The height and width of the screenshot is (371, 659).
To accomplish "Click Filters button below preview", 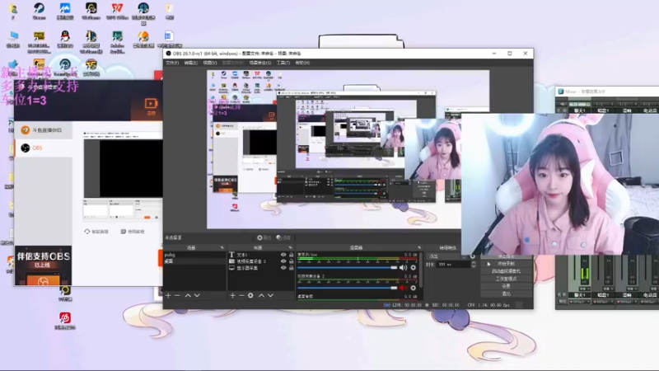I will pos(283,237).
